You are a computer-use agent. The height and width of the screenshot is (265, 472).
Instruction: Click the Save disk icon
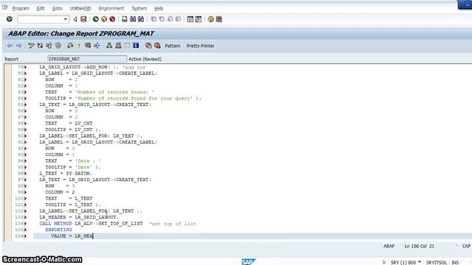83,19
